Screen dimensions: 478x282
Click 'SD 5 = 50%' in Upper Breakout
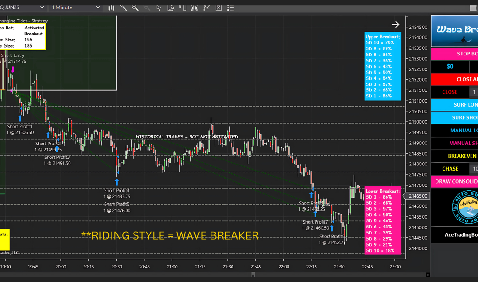(x=379, y=72)
